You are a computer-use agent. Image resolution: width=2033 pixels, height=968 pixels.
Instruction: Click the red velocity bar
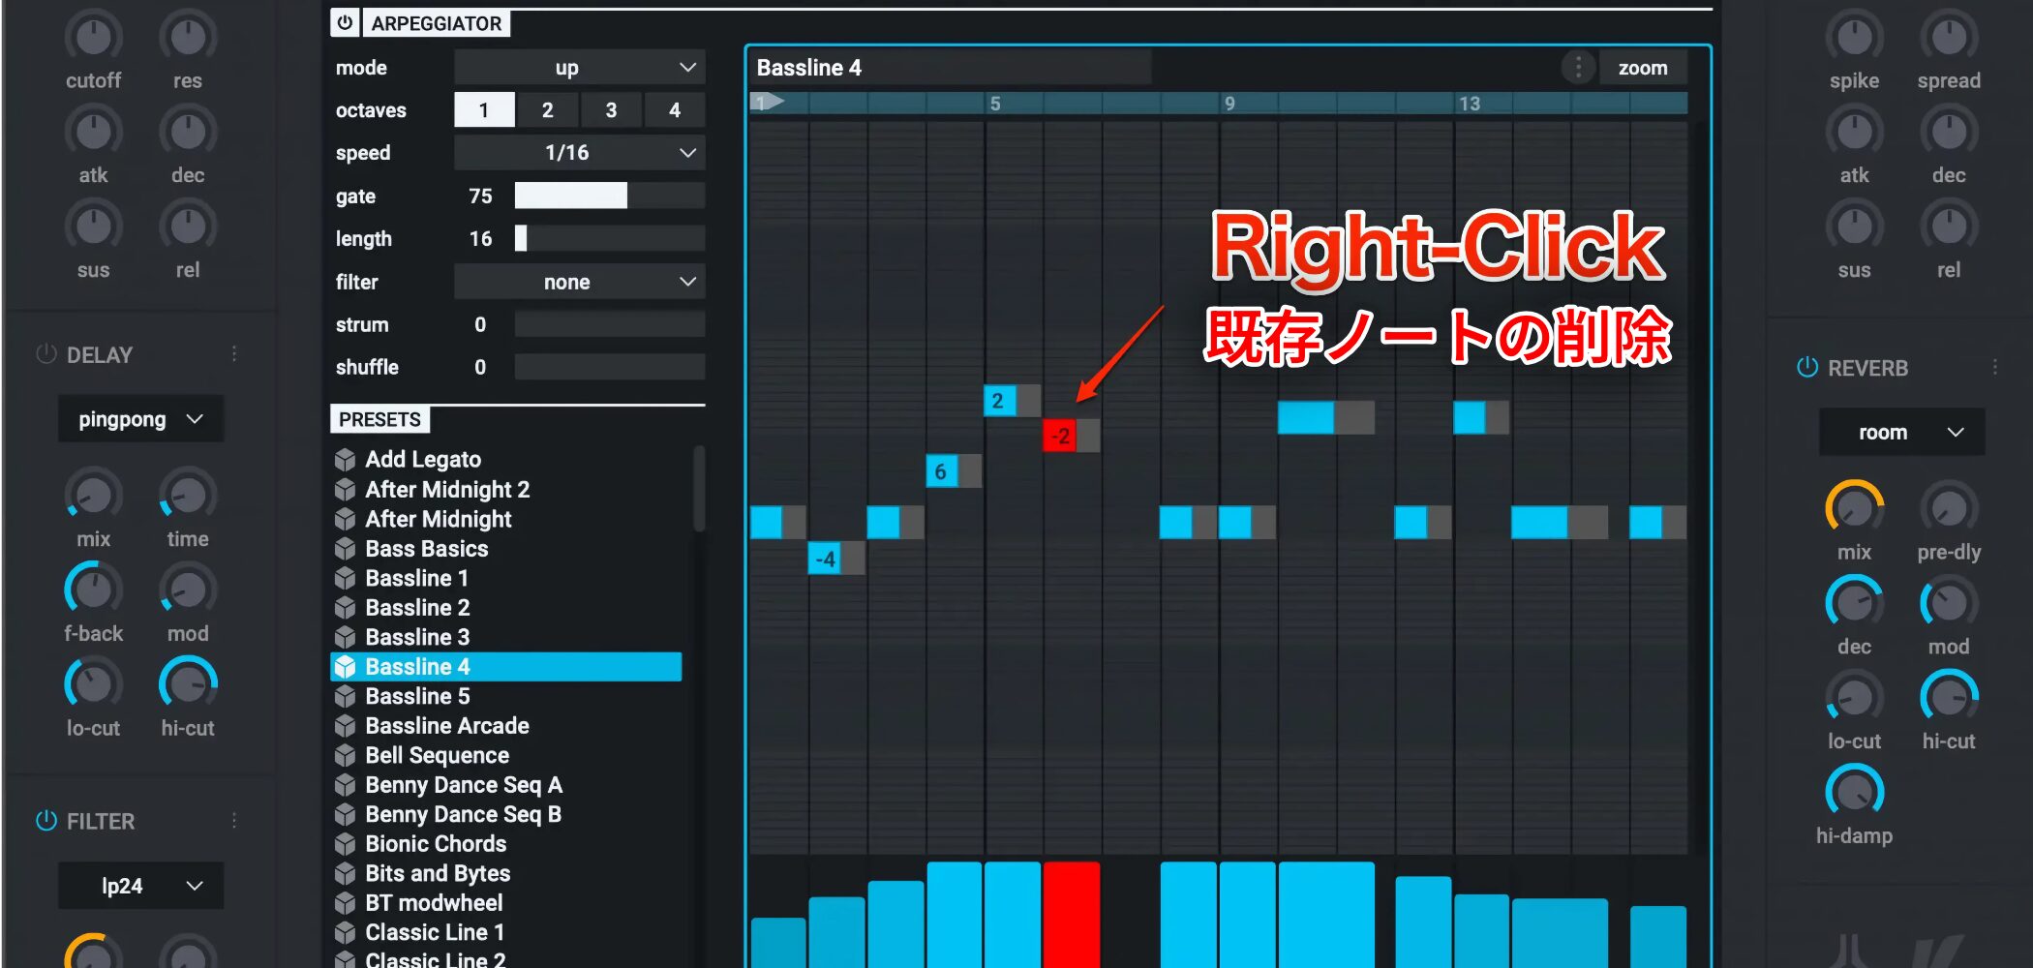1071,914
